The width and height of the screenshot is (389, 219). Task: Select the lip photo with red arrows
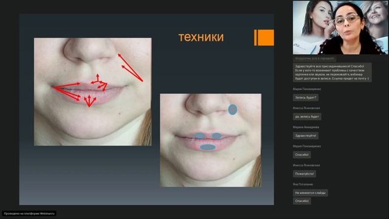click(93, 92)
